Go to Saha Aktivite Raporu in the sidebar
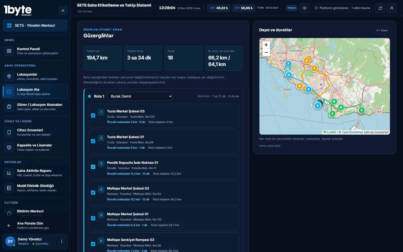 coord(35,173)
